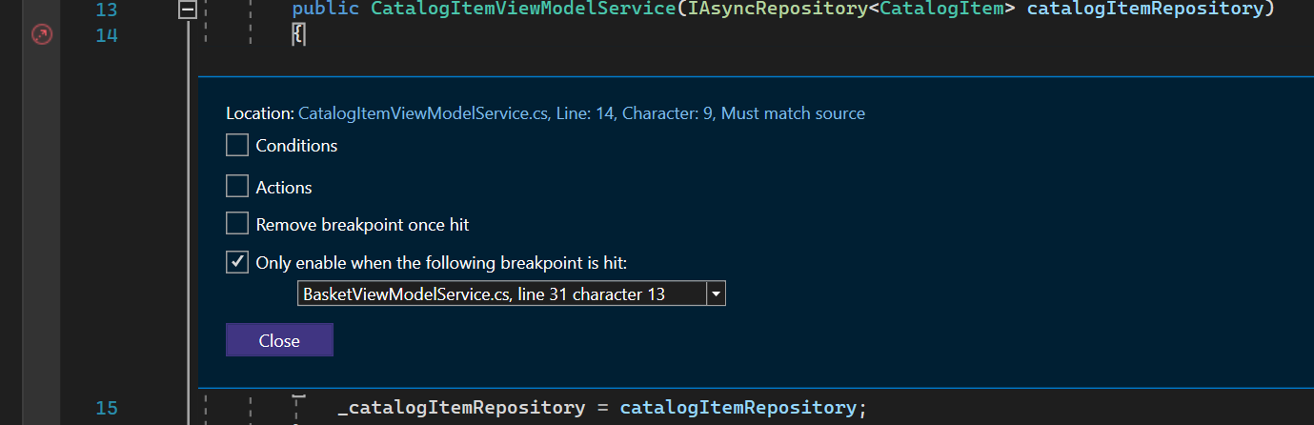
Task: Click line number 14 in the gutter
Action: [107, 35]
